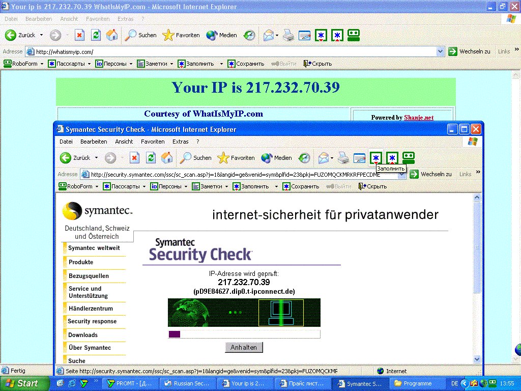Click scroll down arrow in Symantec page
Screen dimensions: 521x391
click(477, 359)
